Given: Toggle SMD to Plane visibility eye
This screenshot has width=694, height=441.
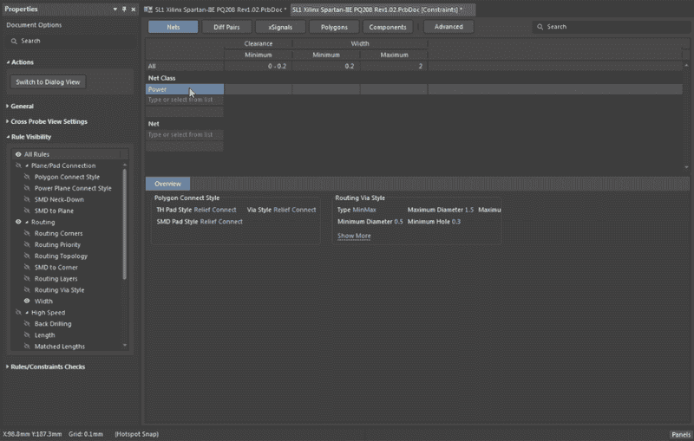Looking at the screenshot, I should 27,211.
